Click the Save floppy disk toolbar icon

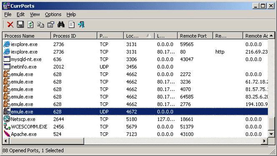coord(20,25)
